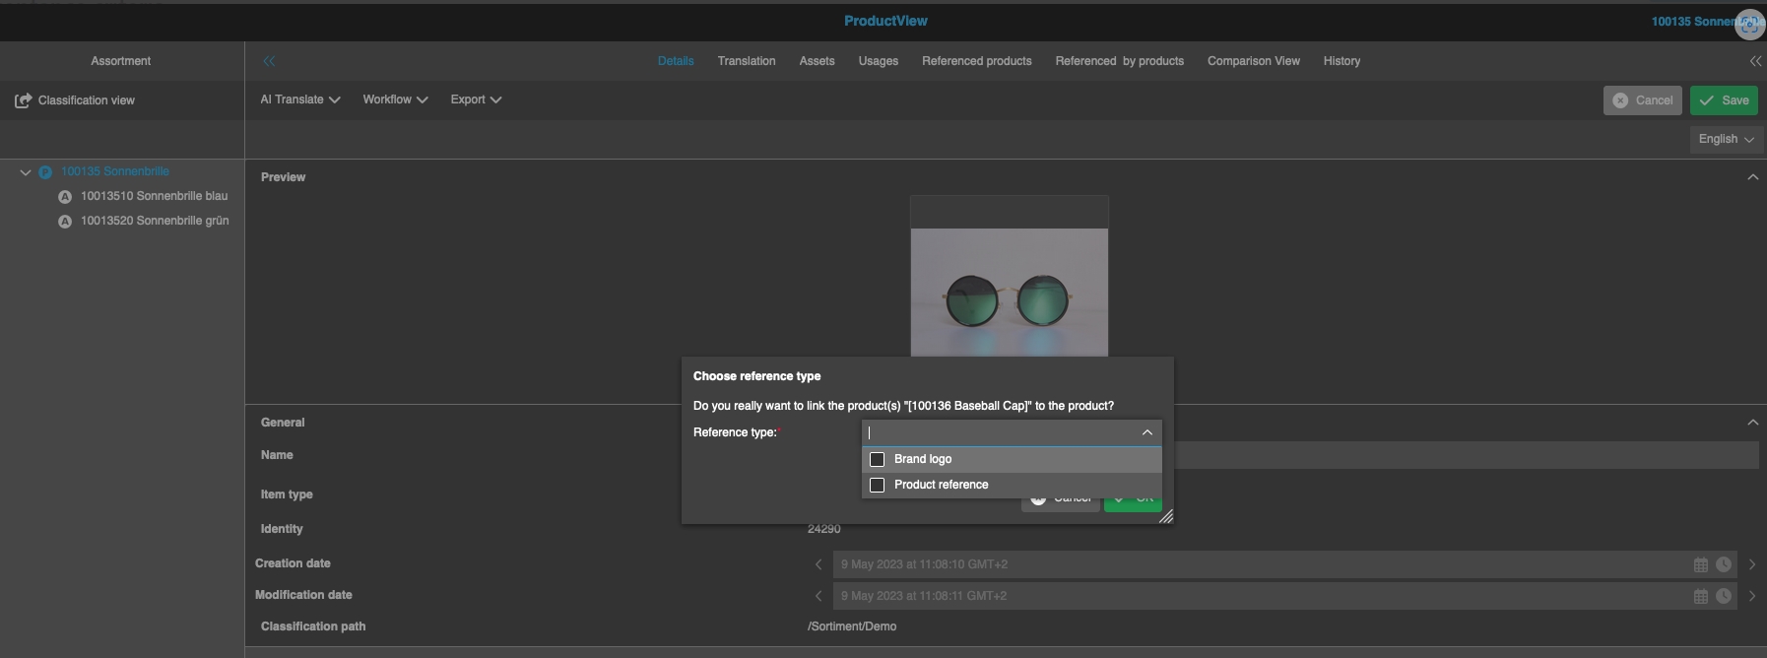Check the Product reference checkbox
Screen dimensions: 1767x658
[878, 485]
